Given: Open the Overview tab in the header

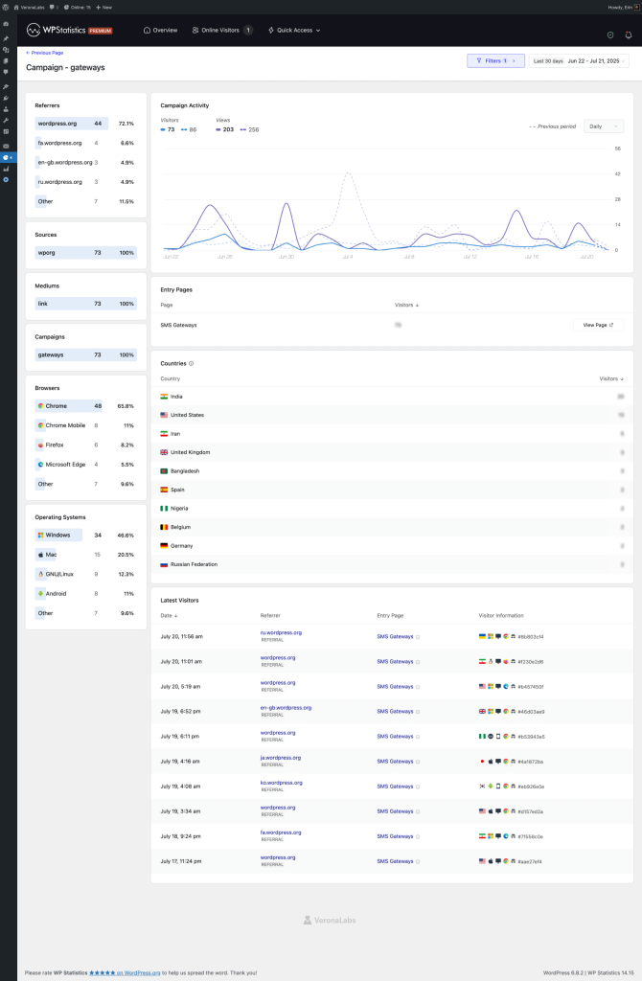Looking at the screenshot, I should [161, 30].
